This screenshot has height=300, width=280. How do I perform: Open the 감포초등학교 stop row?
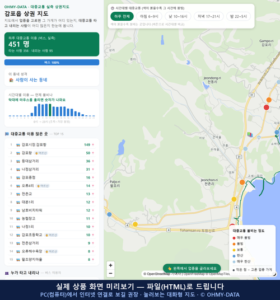[52, 235]
